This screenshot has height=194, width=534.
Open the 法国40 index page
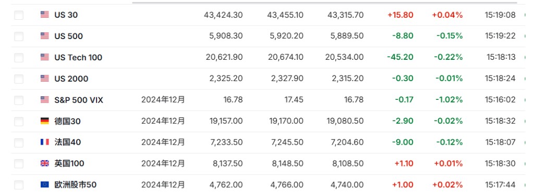[68, 142]
